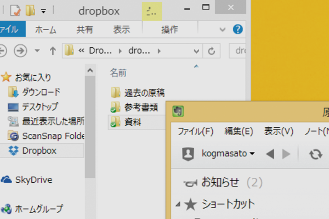Go back with Explorer back arrow
This screenshot has width=329, height=219.
click(x=3, y=50)
